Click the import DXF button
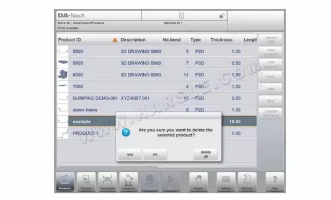This screenshot has height=200, width=331. pyautogui.click(x=271, y=40)
